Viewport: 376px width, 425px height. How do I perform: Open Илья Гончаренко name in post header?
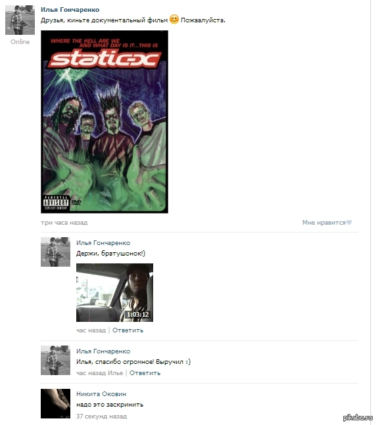click(x=70, y=9)
